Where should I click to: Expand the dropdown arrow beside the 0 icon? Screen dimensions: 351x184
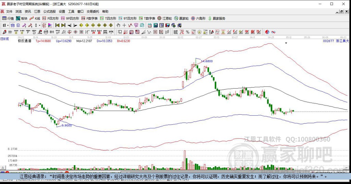[x=39, y=25]
